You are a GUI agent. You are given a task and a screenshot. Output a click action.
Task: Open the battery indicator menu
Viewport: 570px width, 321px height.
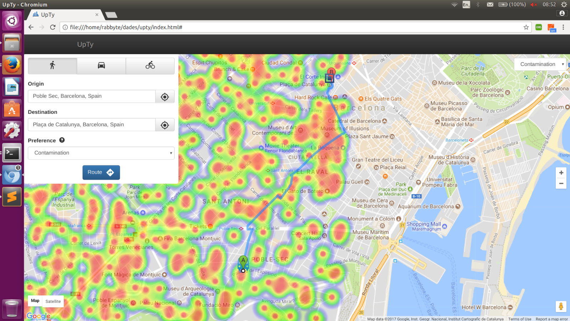pos(512,5)
